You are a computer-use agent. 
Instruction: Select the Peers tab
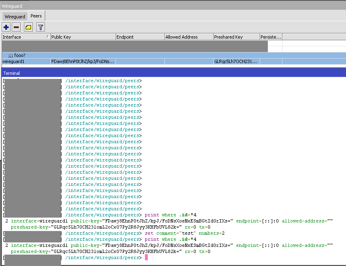point(36,16)
